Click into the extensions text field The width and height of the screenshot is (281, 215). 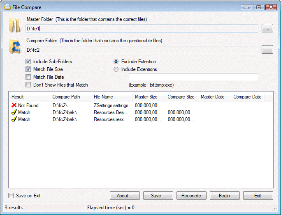click(x=193, y=77)
